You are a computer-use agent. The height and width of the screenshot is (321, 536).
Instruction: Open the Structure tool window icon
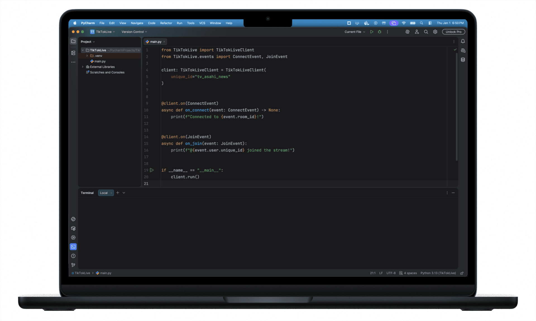(73, 53)
